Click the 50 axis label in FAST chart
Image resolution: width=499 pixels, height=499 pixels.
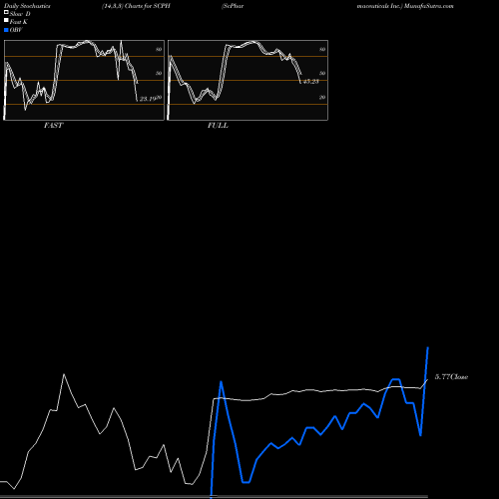point(159,73)
